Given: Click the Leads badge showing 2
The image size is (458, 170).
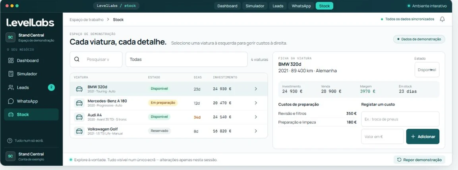Looking at the screenshot, I should tap(51, 87).
